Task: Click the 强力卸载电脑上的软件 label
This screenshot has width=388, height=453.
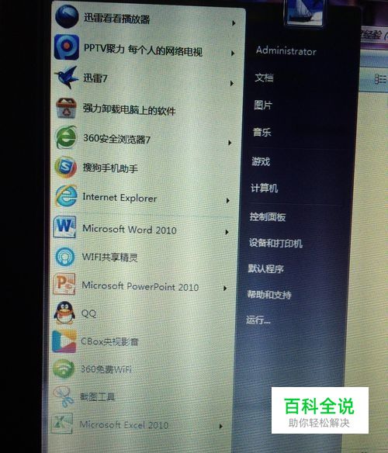Action: coord(130,110)
